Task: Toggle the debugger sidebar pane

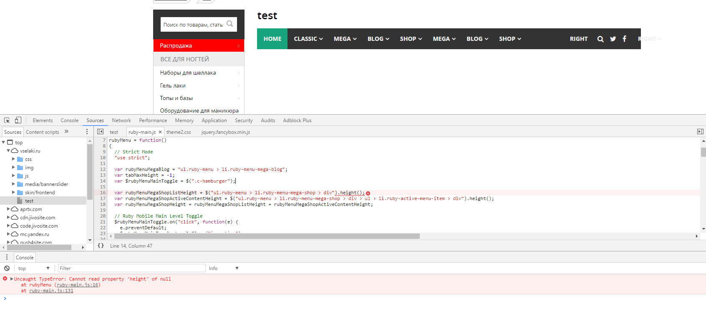Action: 700,132
